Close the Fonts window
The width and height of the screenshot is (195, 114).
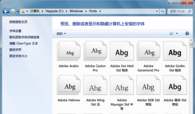point(187,3)
